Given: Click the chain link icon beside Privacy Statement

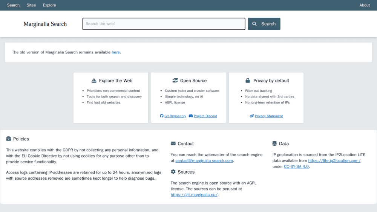Looking at the screenshot, I should pos(252,116).
